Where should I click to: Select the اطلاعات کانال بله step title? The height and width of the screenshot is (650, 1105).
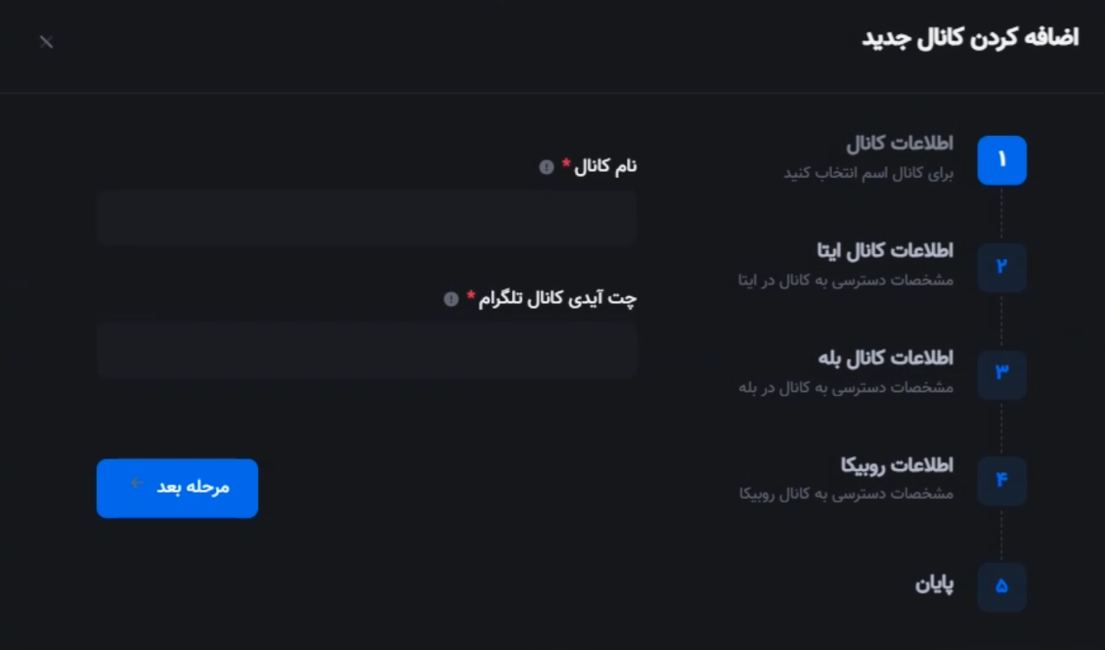tap(886, 358)
